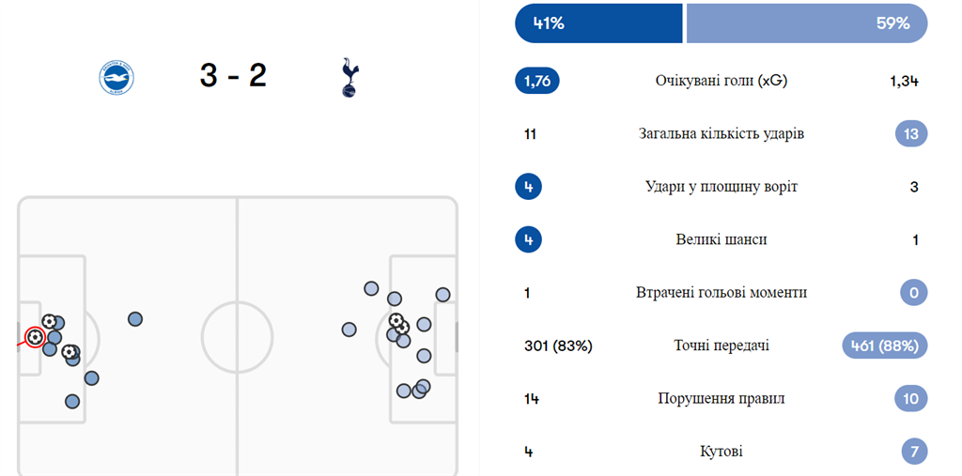Click the 3 - 2 match score
The image size is (962, 476).
(233, 76)
